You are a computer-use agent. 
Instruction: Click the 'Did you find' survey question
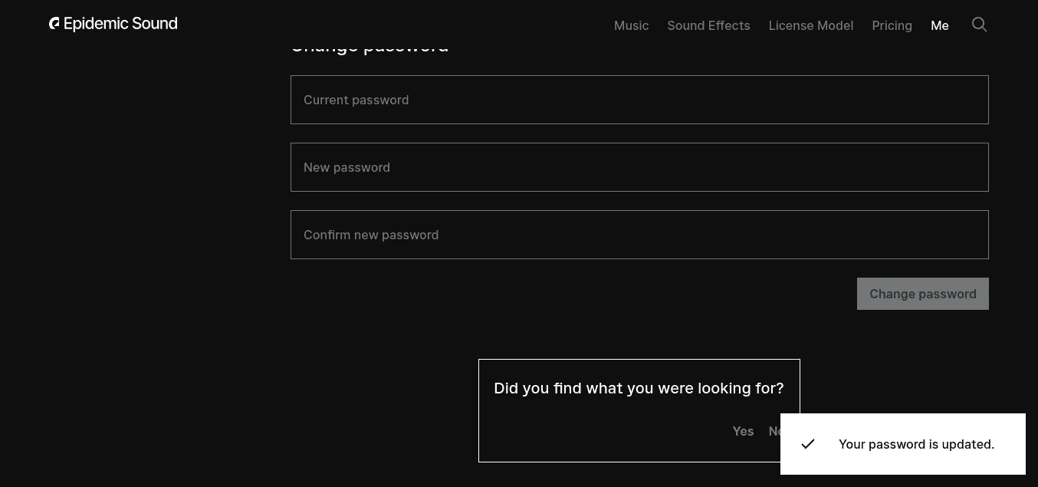[x=639, y=388]
